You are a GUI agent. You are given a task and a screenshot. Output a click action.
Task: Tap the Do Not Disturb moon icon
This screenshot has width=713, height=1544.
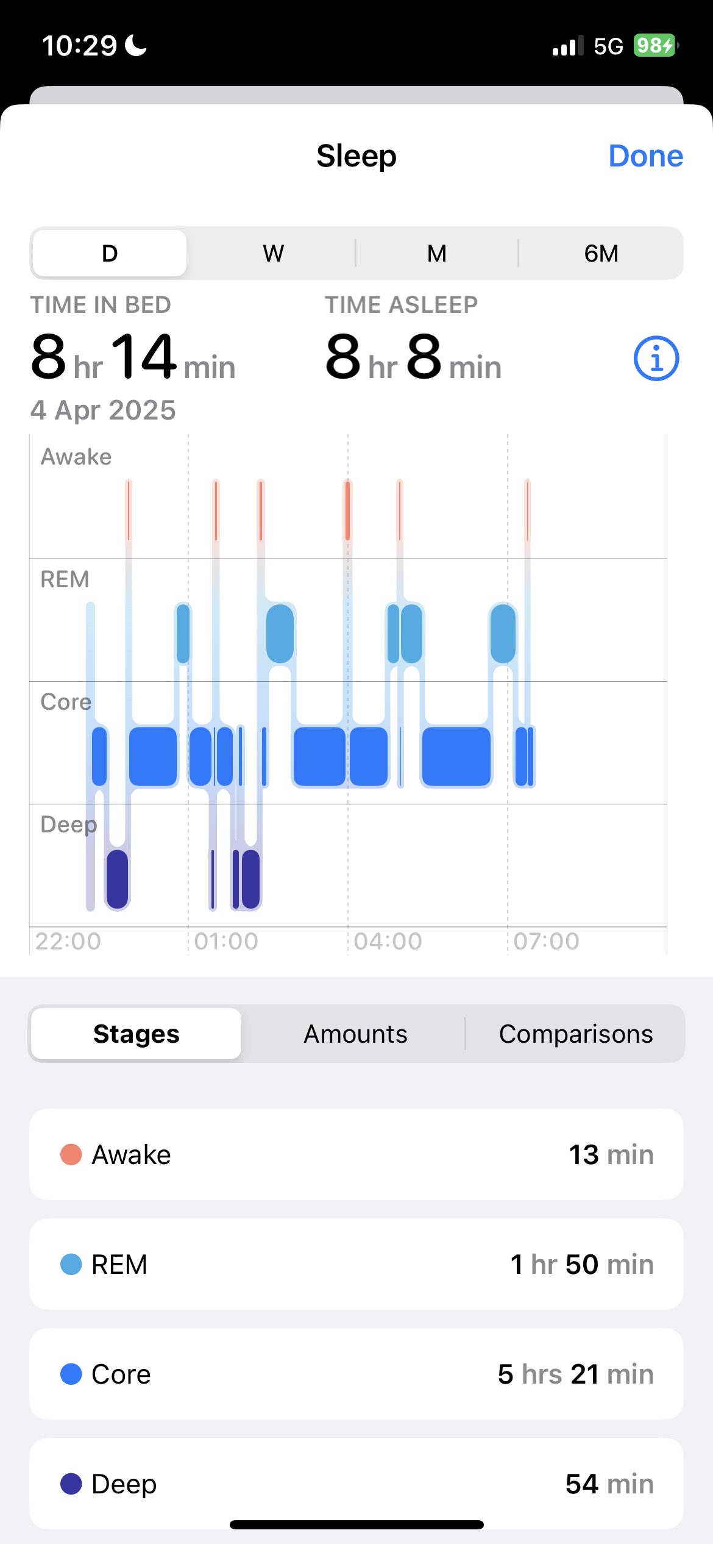(x=136, y=46)
